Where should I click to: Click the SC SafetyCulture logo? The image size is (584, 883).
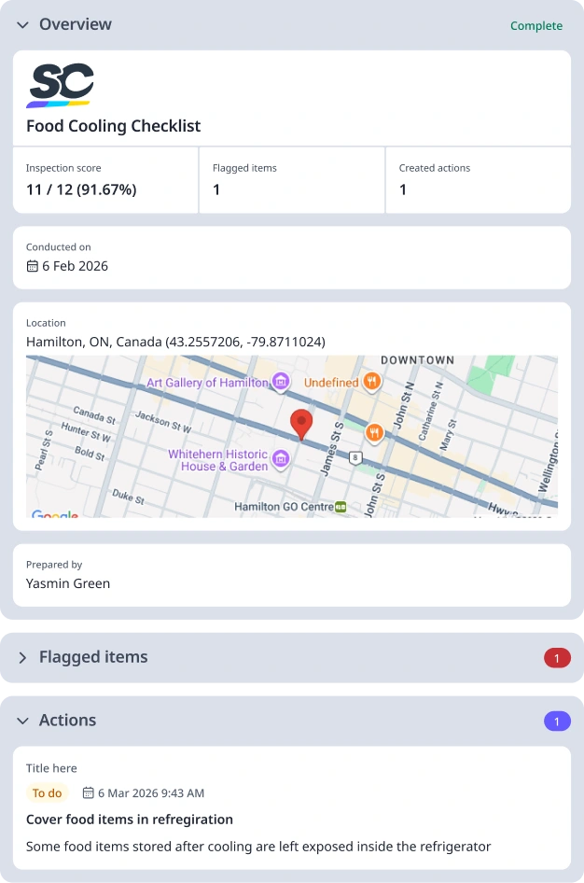pyautogui.click(x=61, y=85)
